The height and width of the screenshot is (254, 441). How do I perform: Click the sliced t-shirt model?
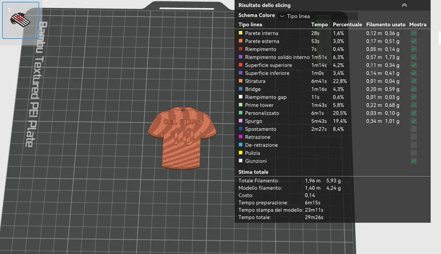pyautogui.click(x=182, y=138)
